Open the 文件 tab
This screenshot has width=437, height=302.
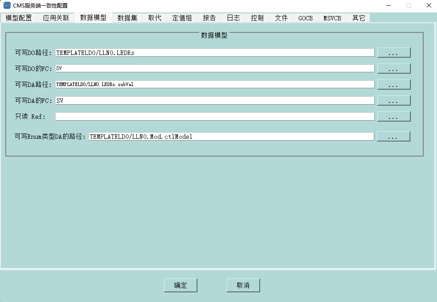pyautogui.click(x=281, y=18)
